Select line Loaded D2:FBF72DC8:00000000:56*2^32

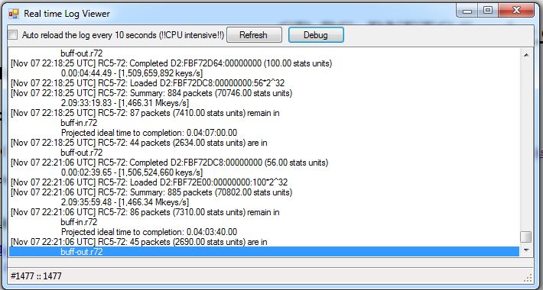point(264,83)
